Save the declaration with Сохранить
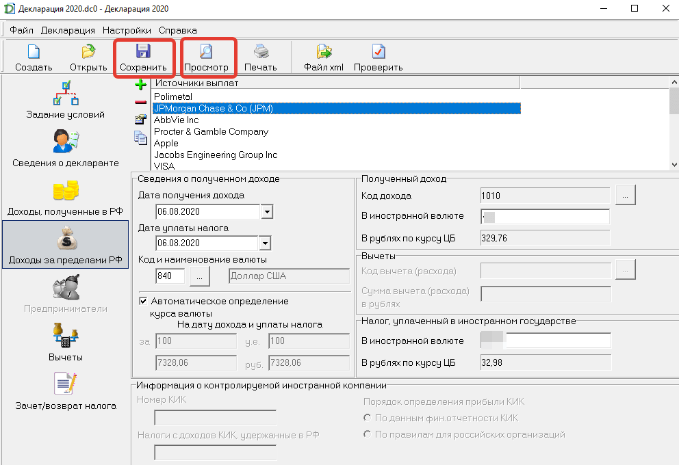 (143, 57)
